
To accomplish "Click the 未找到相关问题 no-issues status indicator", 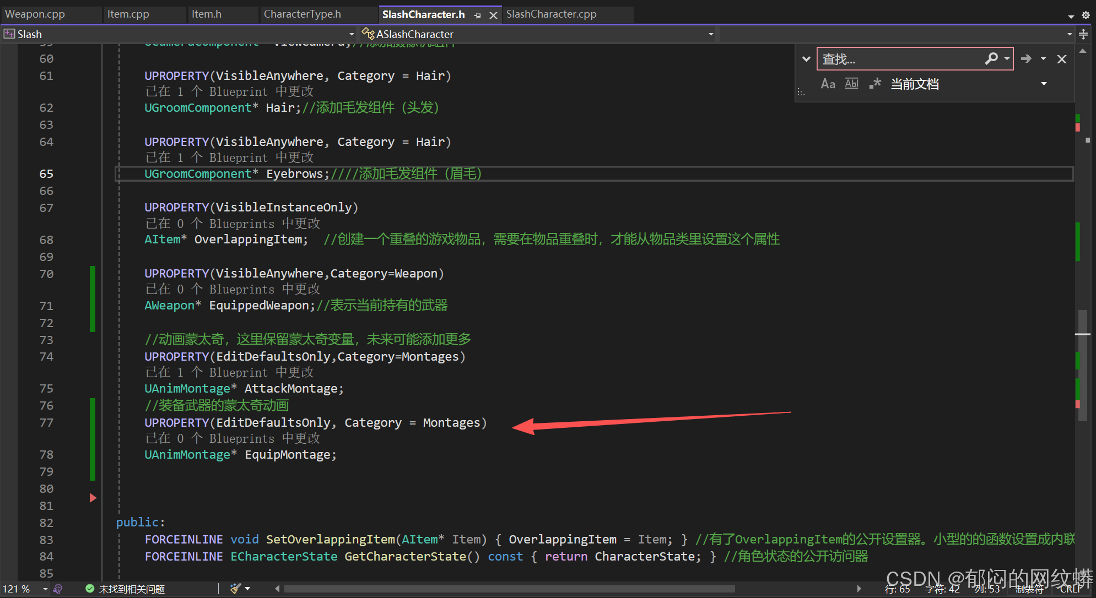I will tap(126, 589).
